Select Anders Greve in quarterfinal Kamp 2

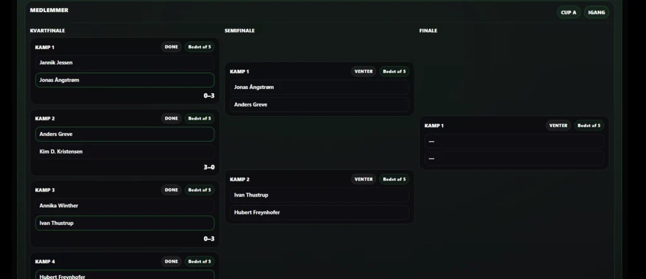tap(125, 134)
